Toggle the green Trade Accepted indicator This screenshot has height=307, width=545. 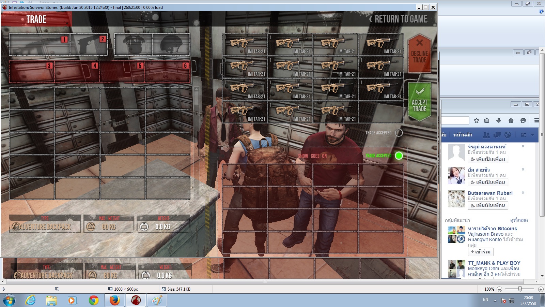coord(399,156)
